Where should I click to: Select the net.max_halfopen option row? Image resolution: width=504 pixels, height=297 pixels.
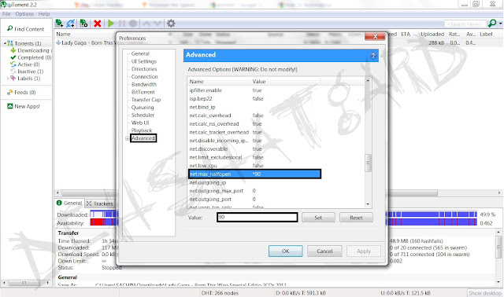(x=254, y=174)
